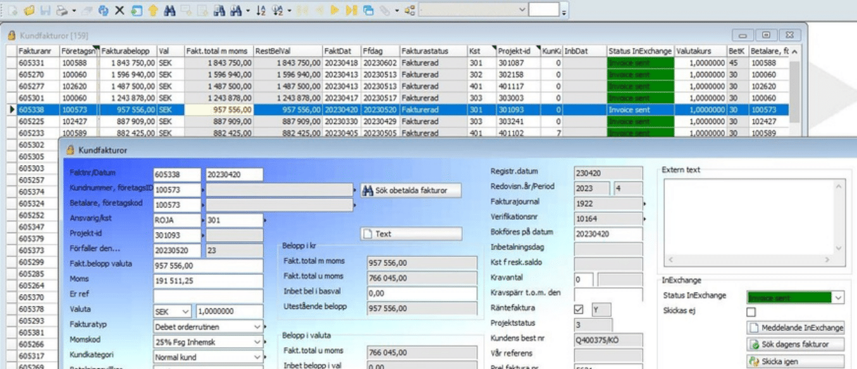The image size is (857, 369).
Task: Click the Skicka igen button
Action: [x=796, y=361]
